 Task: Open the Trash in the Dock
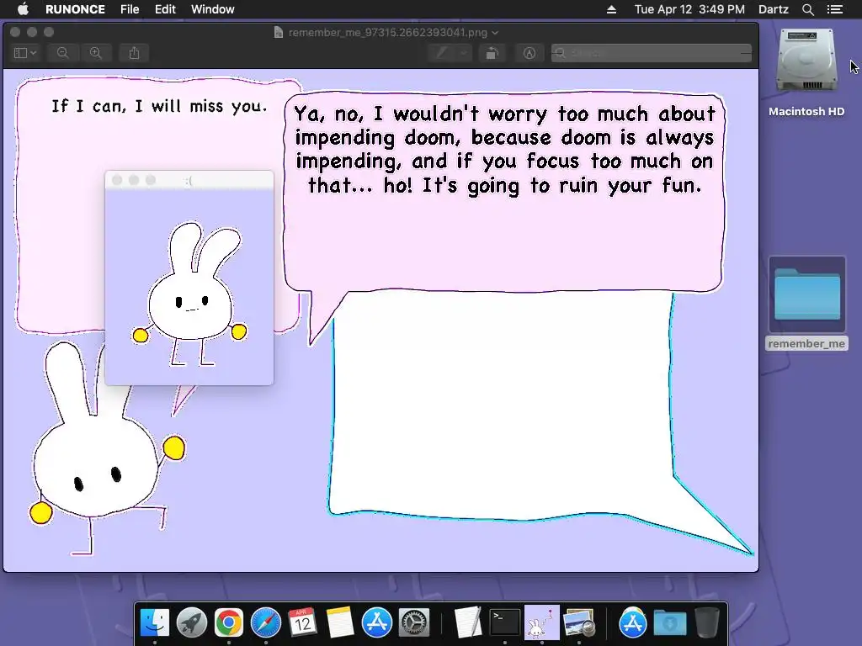[707, 623]
